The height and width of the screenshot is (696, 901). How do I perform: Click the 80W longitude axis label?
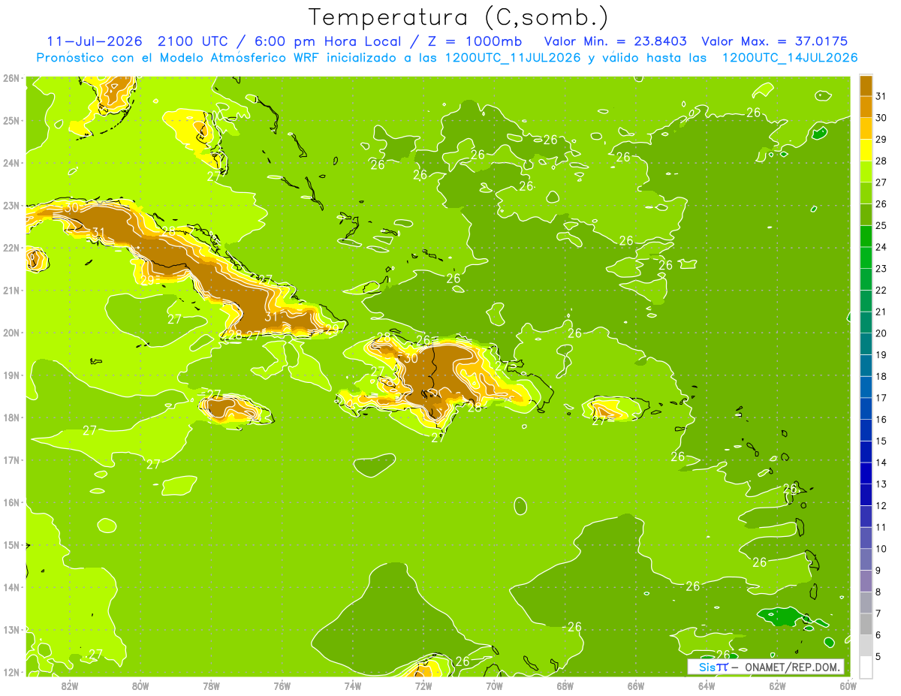(140, 685)
